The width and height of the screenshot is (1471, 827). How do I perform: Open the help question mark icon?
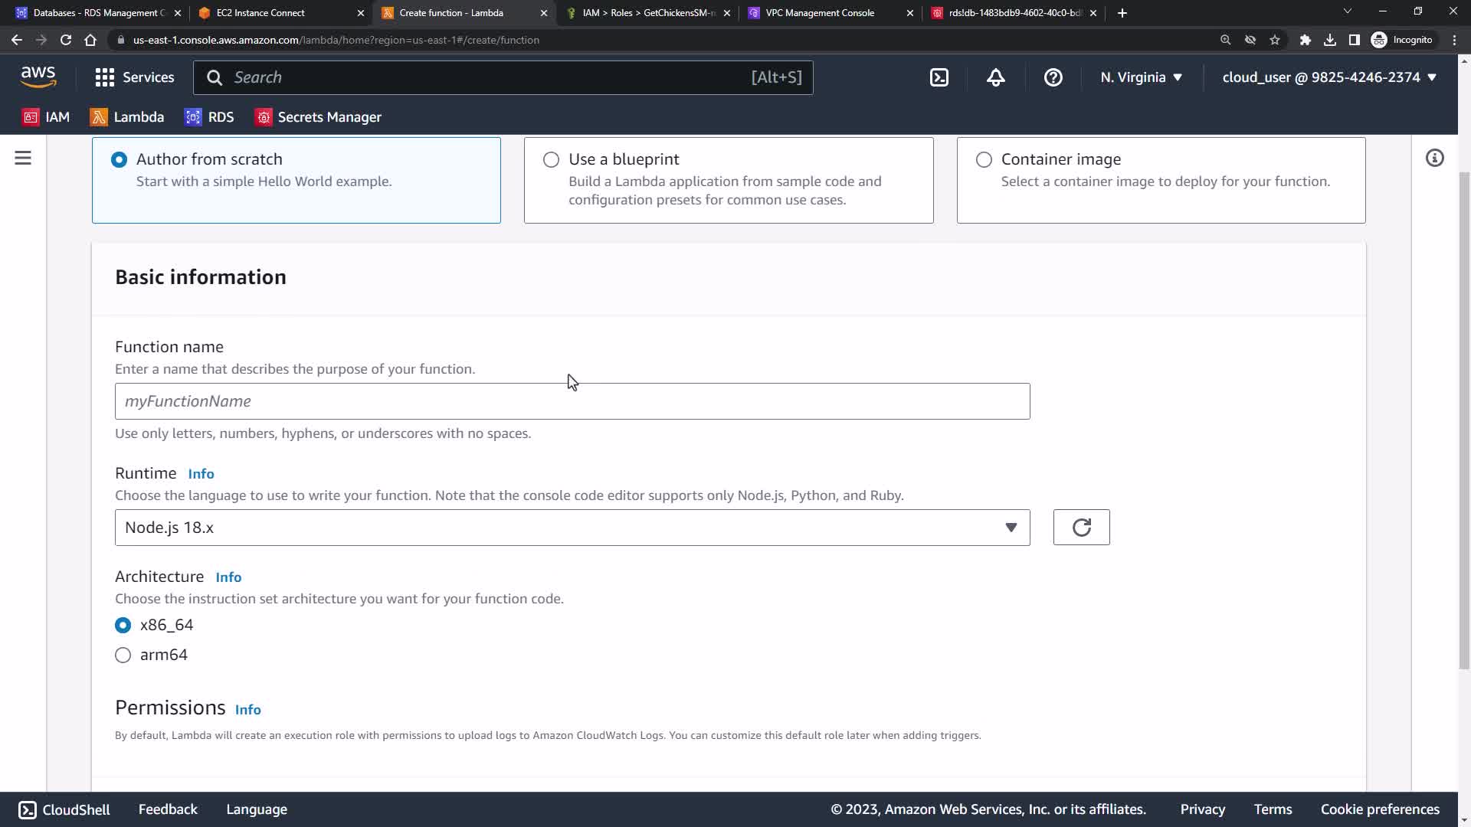click(1053, 77)
